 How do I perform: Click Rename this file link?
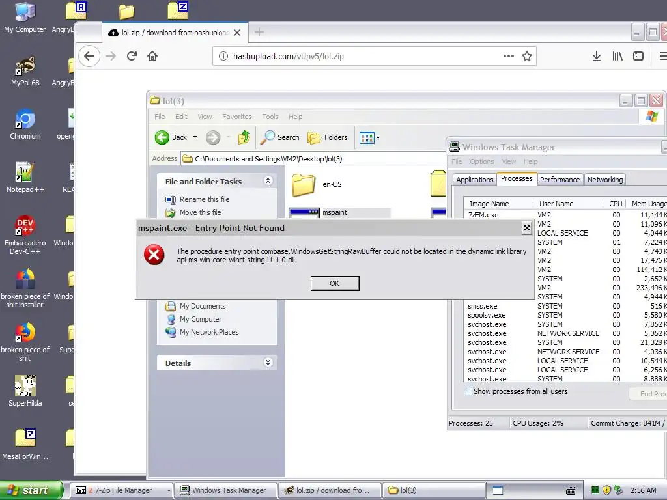click(204, 199)
